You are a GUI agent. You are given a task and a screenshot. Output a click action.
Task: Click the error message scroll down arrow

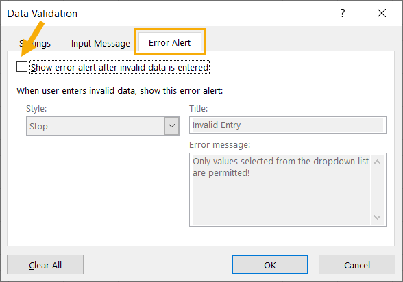pyautogui.click(x=377, y=217)
